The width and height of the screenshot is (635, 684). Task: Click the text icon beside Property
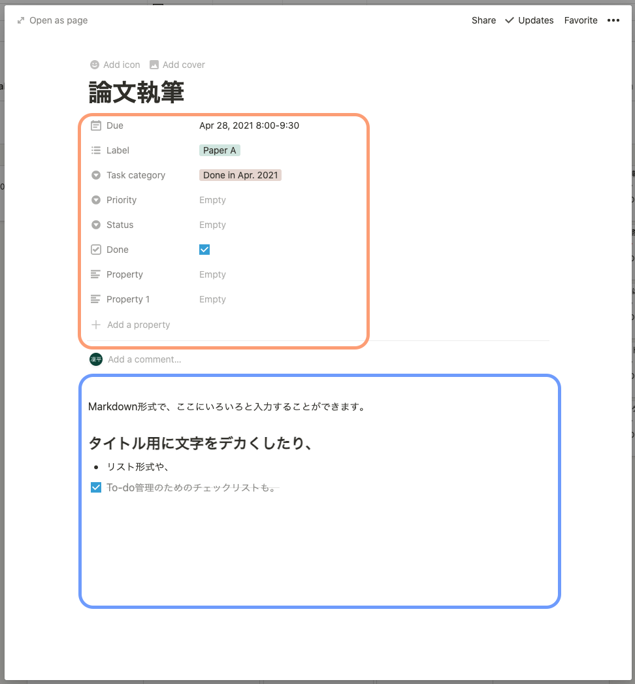click(x=95, y=274)
